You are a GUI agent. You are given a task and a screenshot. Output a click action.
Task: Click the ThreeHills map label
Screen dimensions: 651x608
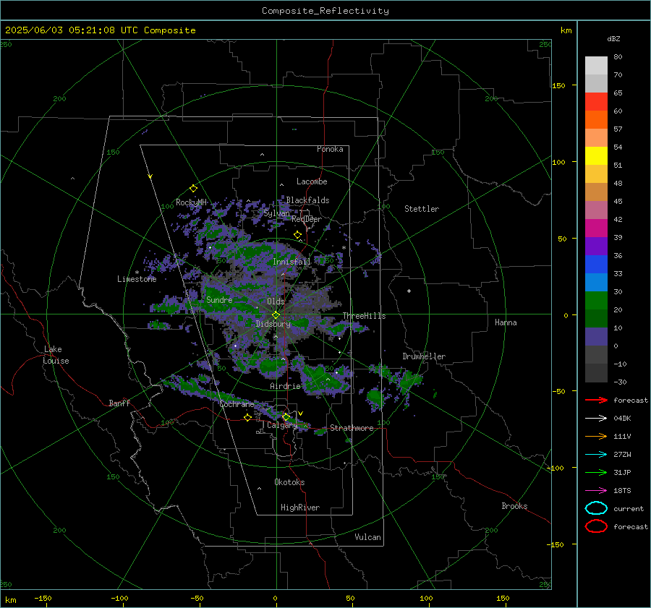pos(364,316)
